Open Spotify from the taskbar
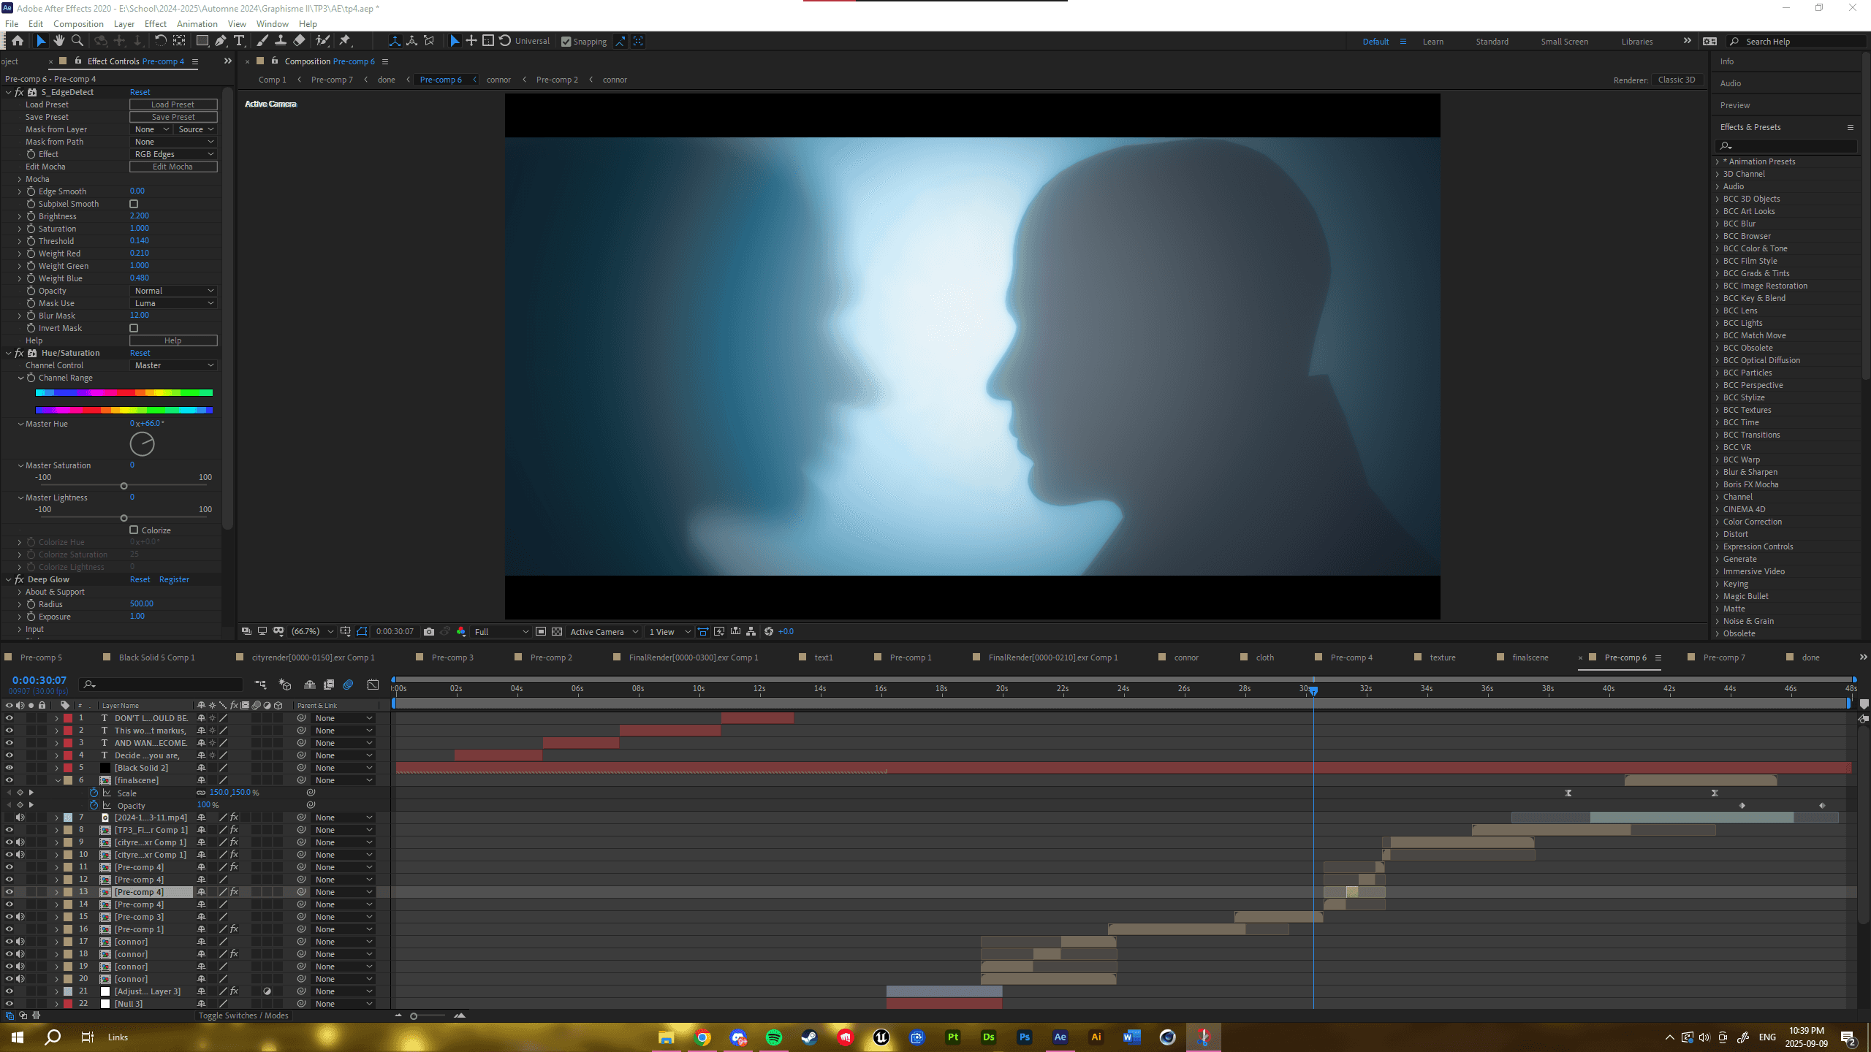1871x1052 pixels. (x=773, y=1037)
